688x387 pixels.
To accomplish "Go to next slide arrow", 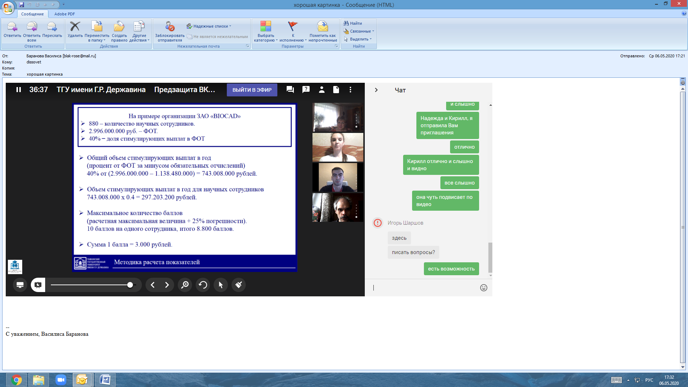I will (167, 285).
